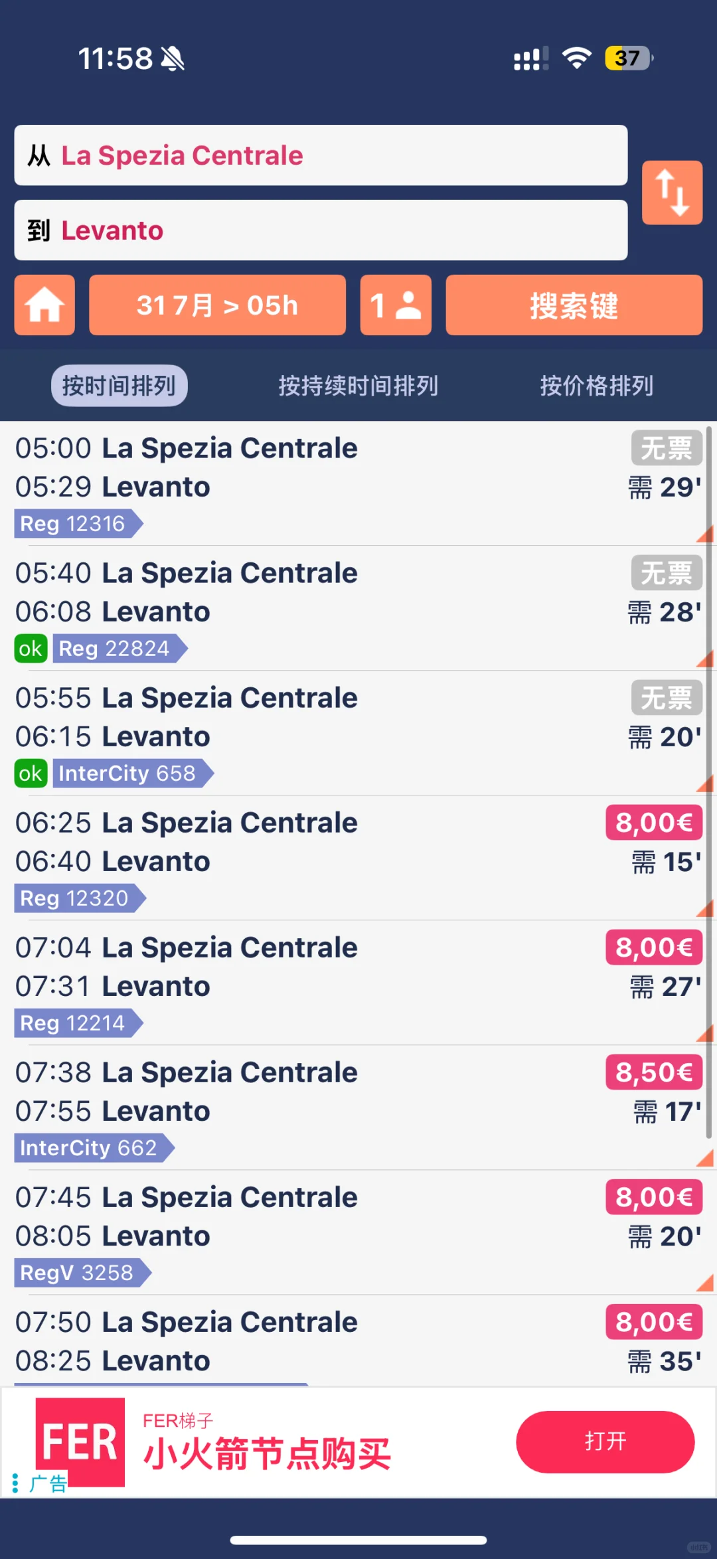This screenshot has height=1559, width=717.
Task: Tap the 打开 button in the ad
Action: click(x=605, y=1441)
